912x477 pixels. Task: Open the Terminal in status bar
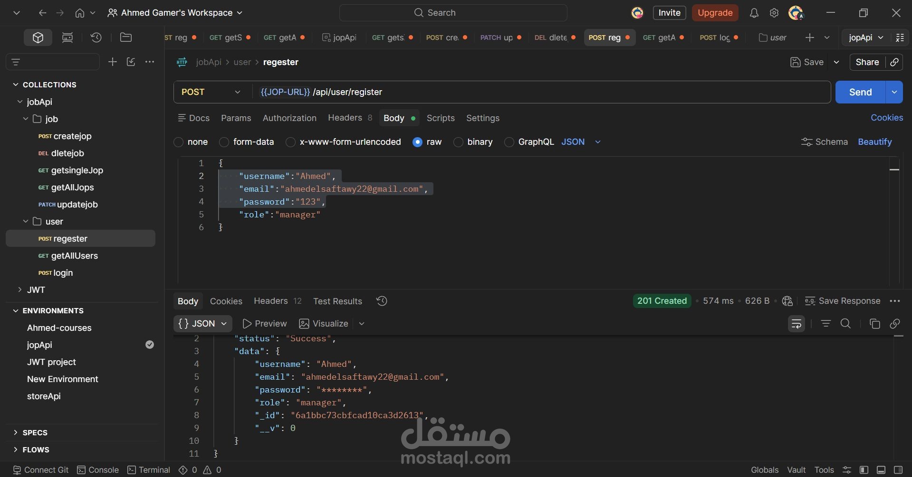(149, 470)
